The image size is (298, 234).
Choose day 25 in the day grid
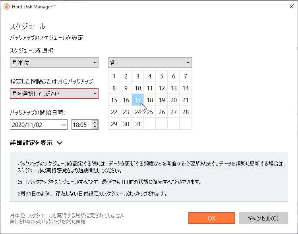coord(150,112)
